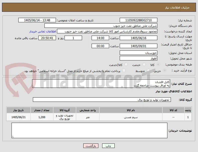Click the response deadline date 1405/06/16
This screenshot has height=152, width=198.
click(x=139, y=38)
